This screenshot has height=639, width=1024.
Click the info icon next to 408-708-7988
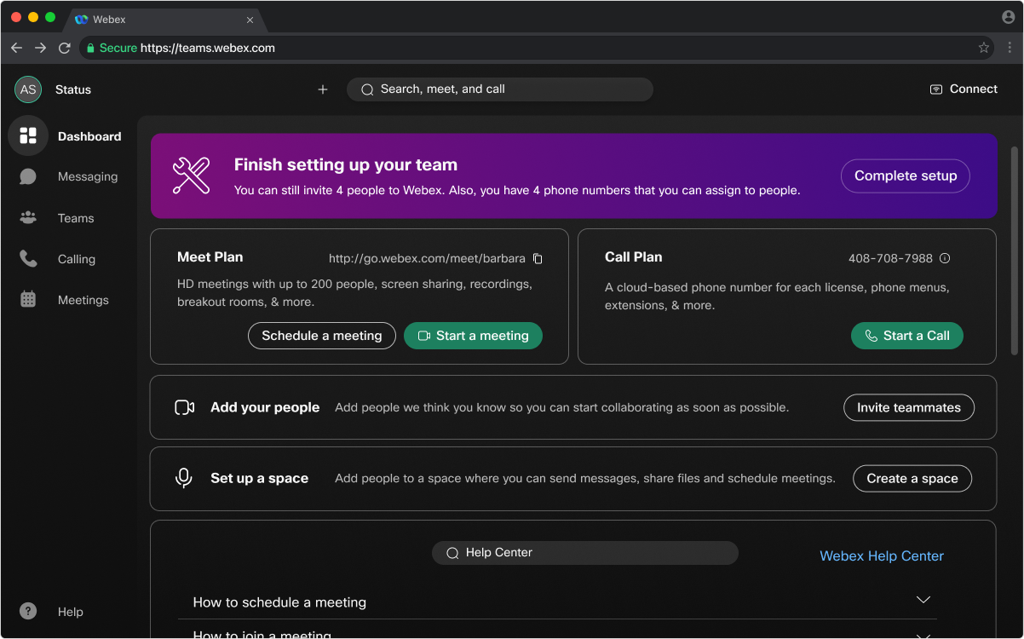pos(945,258)
